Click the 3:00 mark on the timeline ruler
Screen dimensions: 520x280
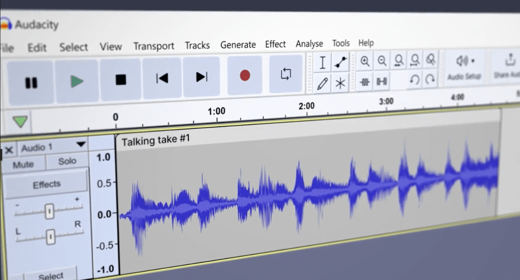(386, 101)
